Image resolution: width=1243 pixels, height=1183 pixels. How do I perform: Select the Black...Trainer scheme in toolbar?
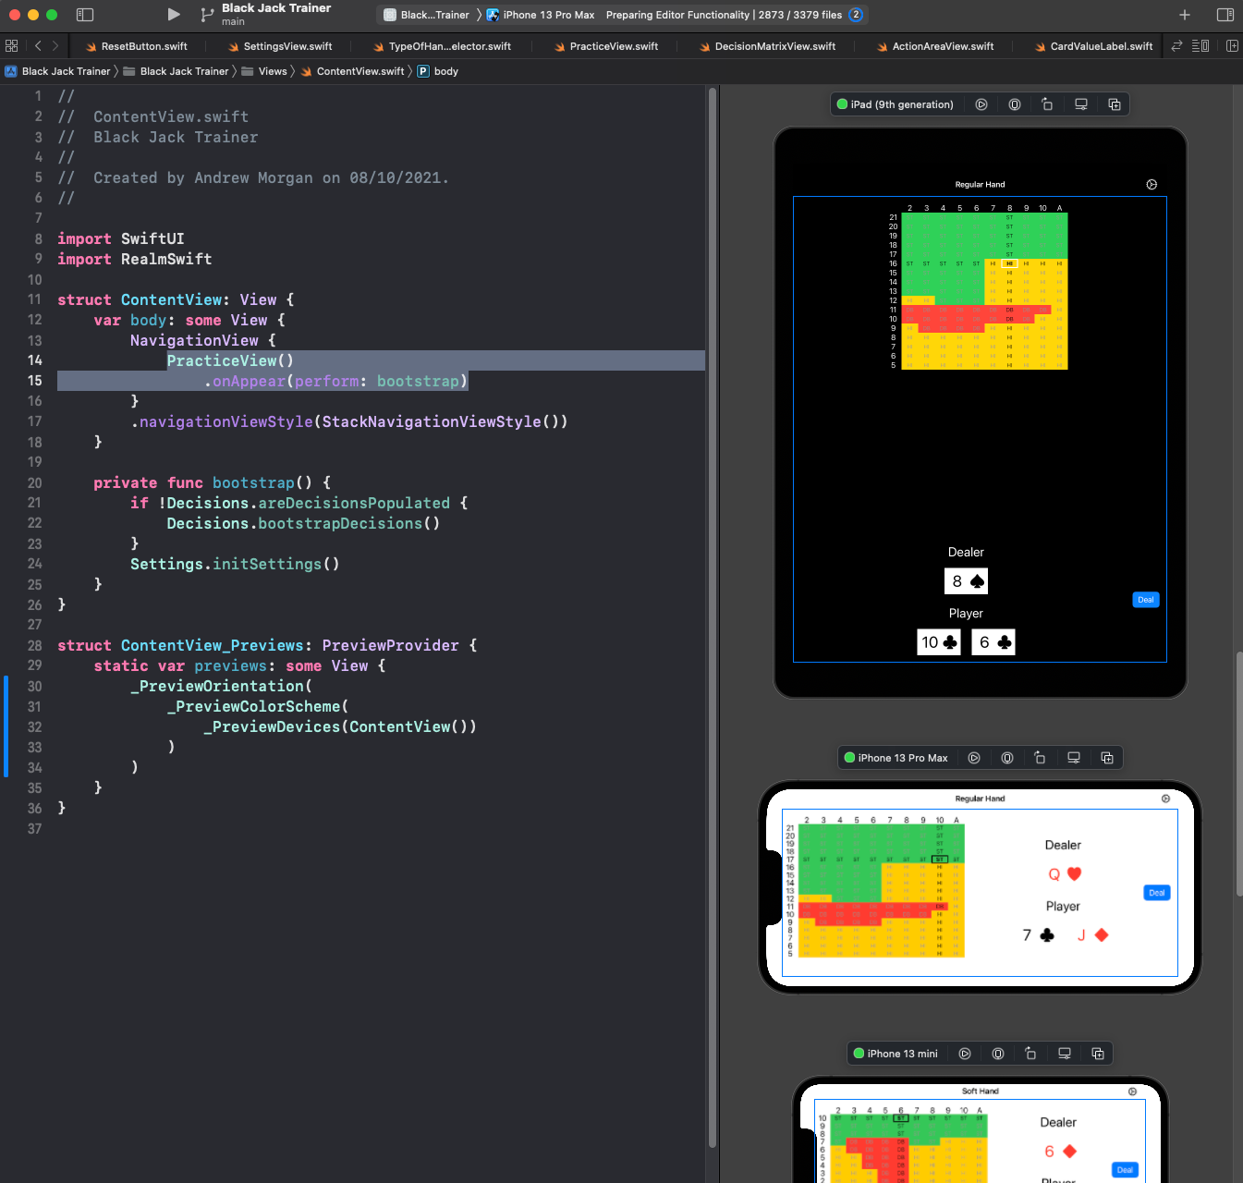click(x=427, y=15)
